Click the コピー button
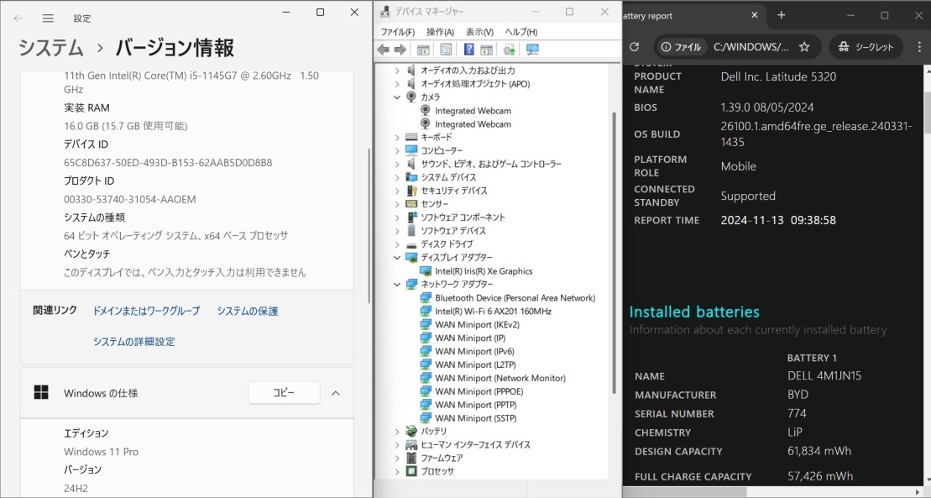The image size is (931, 498). click(x=284, y=393)
